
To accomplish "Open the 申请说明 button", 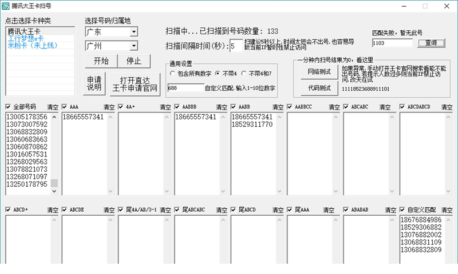I will [x=94, y=83].
